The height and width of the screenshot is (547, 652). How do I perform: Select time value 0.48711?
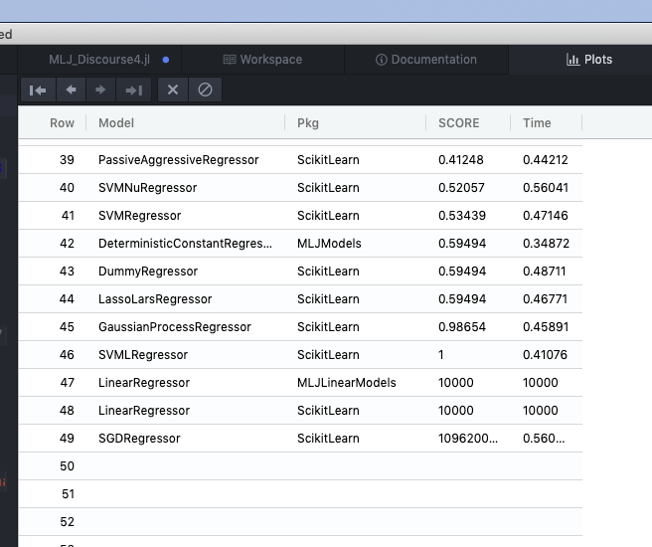pyautogui.click(x=545, y=272)
